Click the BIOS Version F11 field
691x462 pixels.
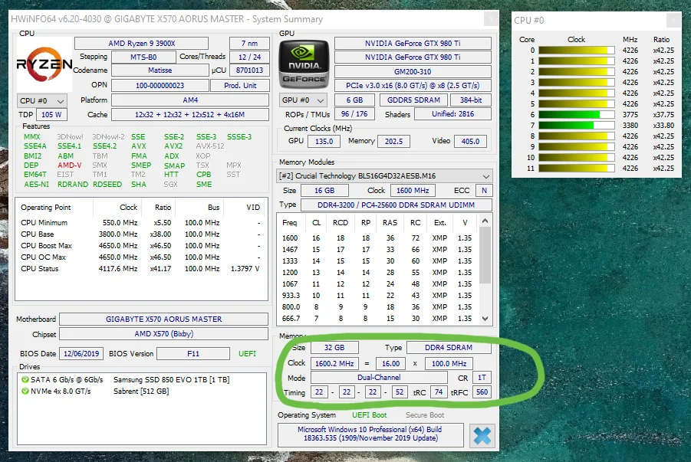click(193, 354)
